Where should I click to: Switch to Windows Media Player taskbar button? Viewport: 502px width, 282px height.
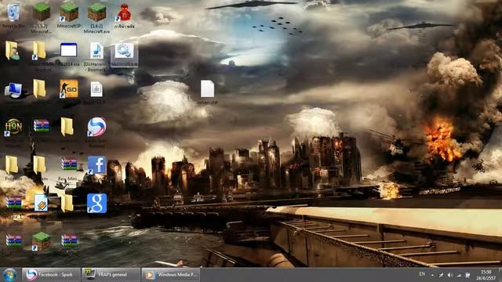(x=171, y=275)
